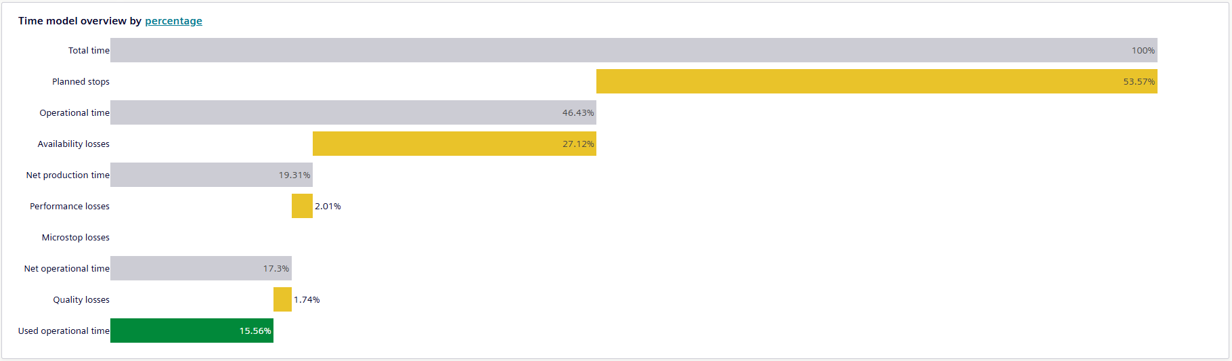
Task: Click the Availability losses yellow bar
Action: [x=454, y=144]
